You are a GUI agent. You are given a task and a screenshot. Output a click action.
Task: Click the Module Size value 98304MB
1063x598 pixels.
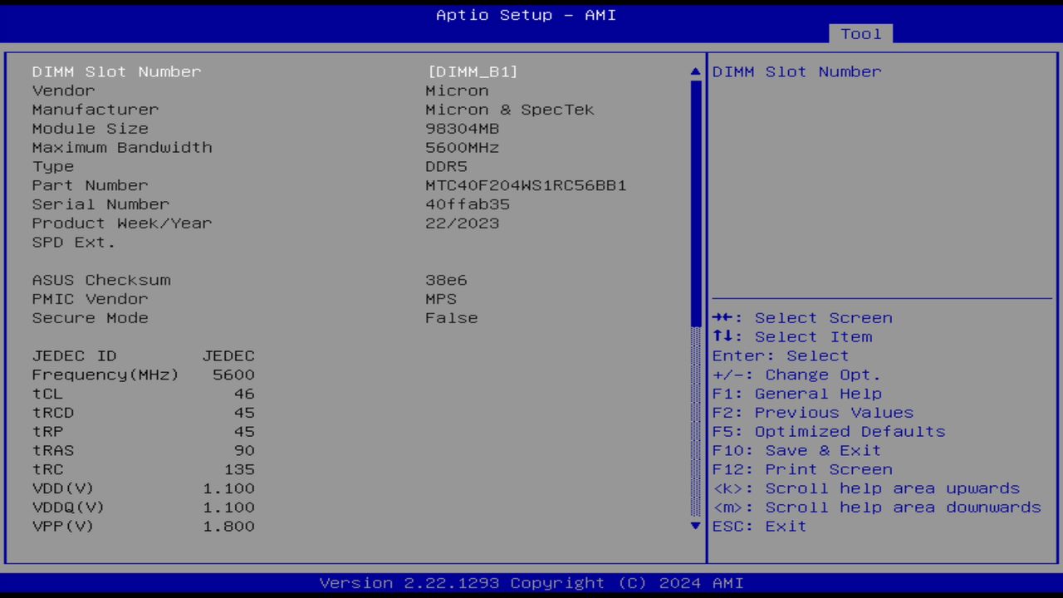click(x=463, y=129)
